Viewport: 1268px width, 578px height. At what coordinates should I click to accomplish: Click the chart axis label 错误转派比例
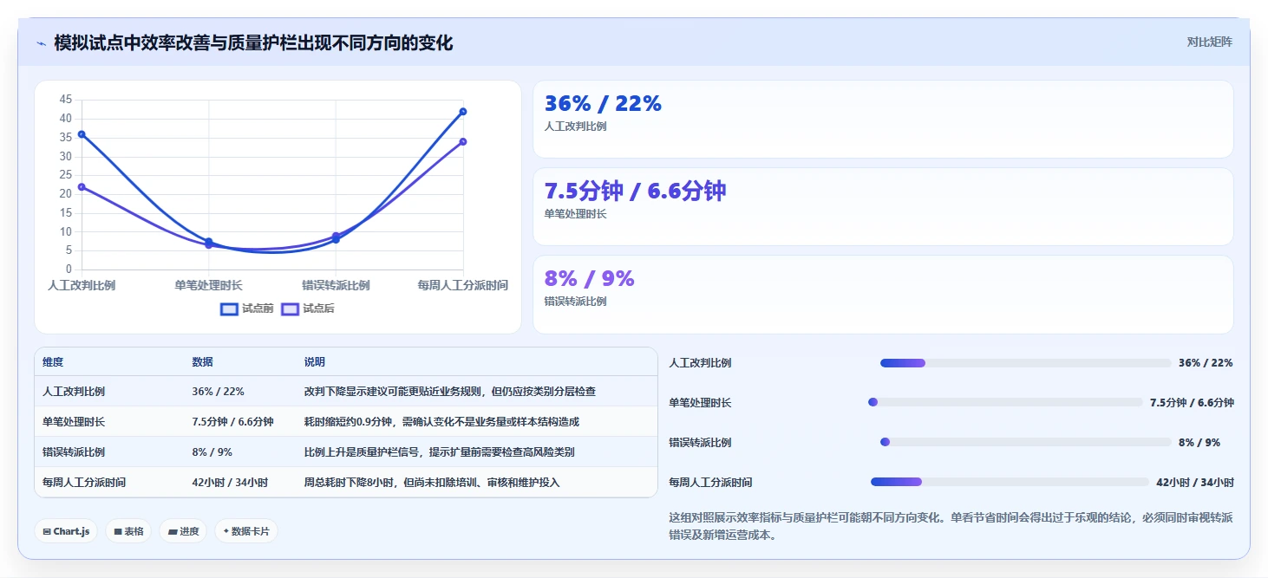point(336,285)
